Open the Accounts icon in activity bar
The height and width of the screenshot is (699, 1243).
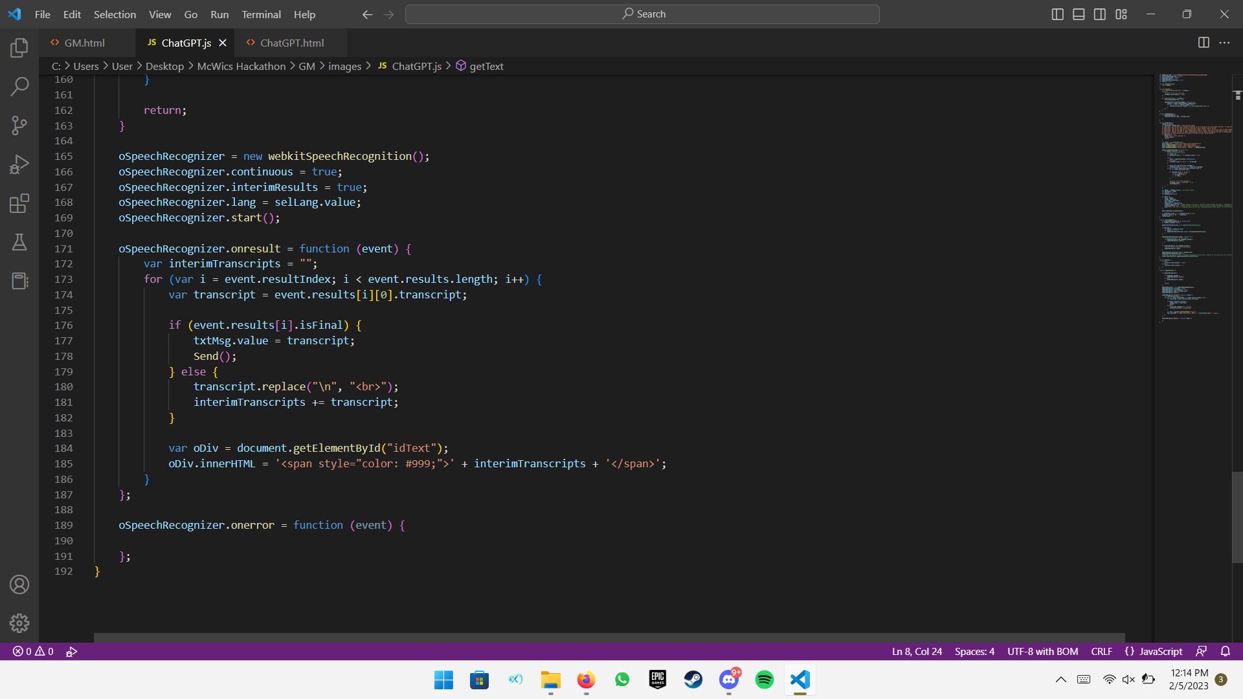19,584
